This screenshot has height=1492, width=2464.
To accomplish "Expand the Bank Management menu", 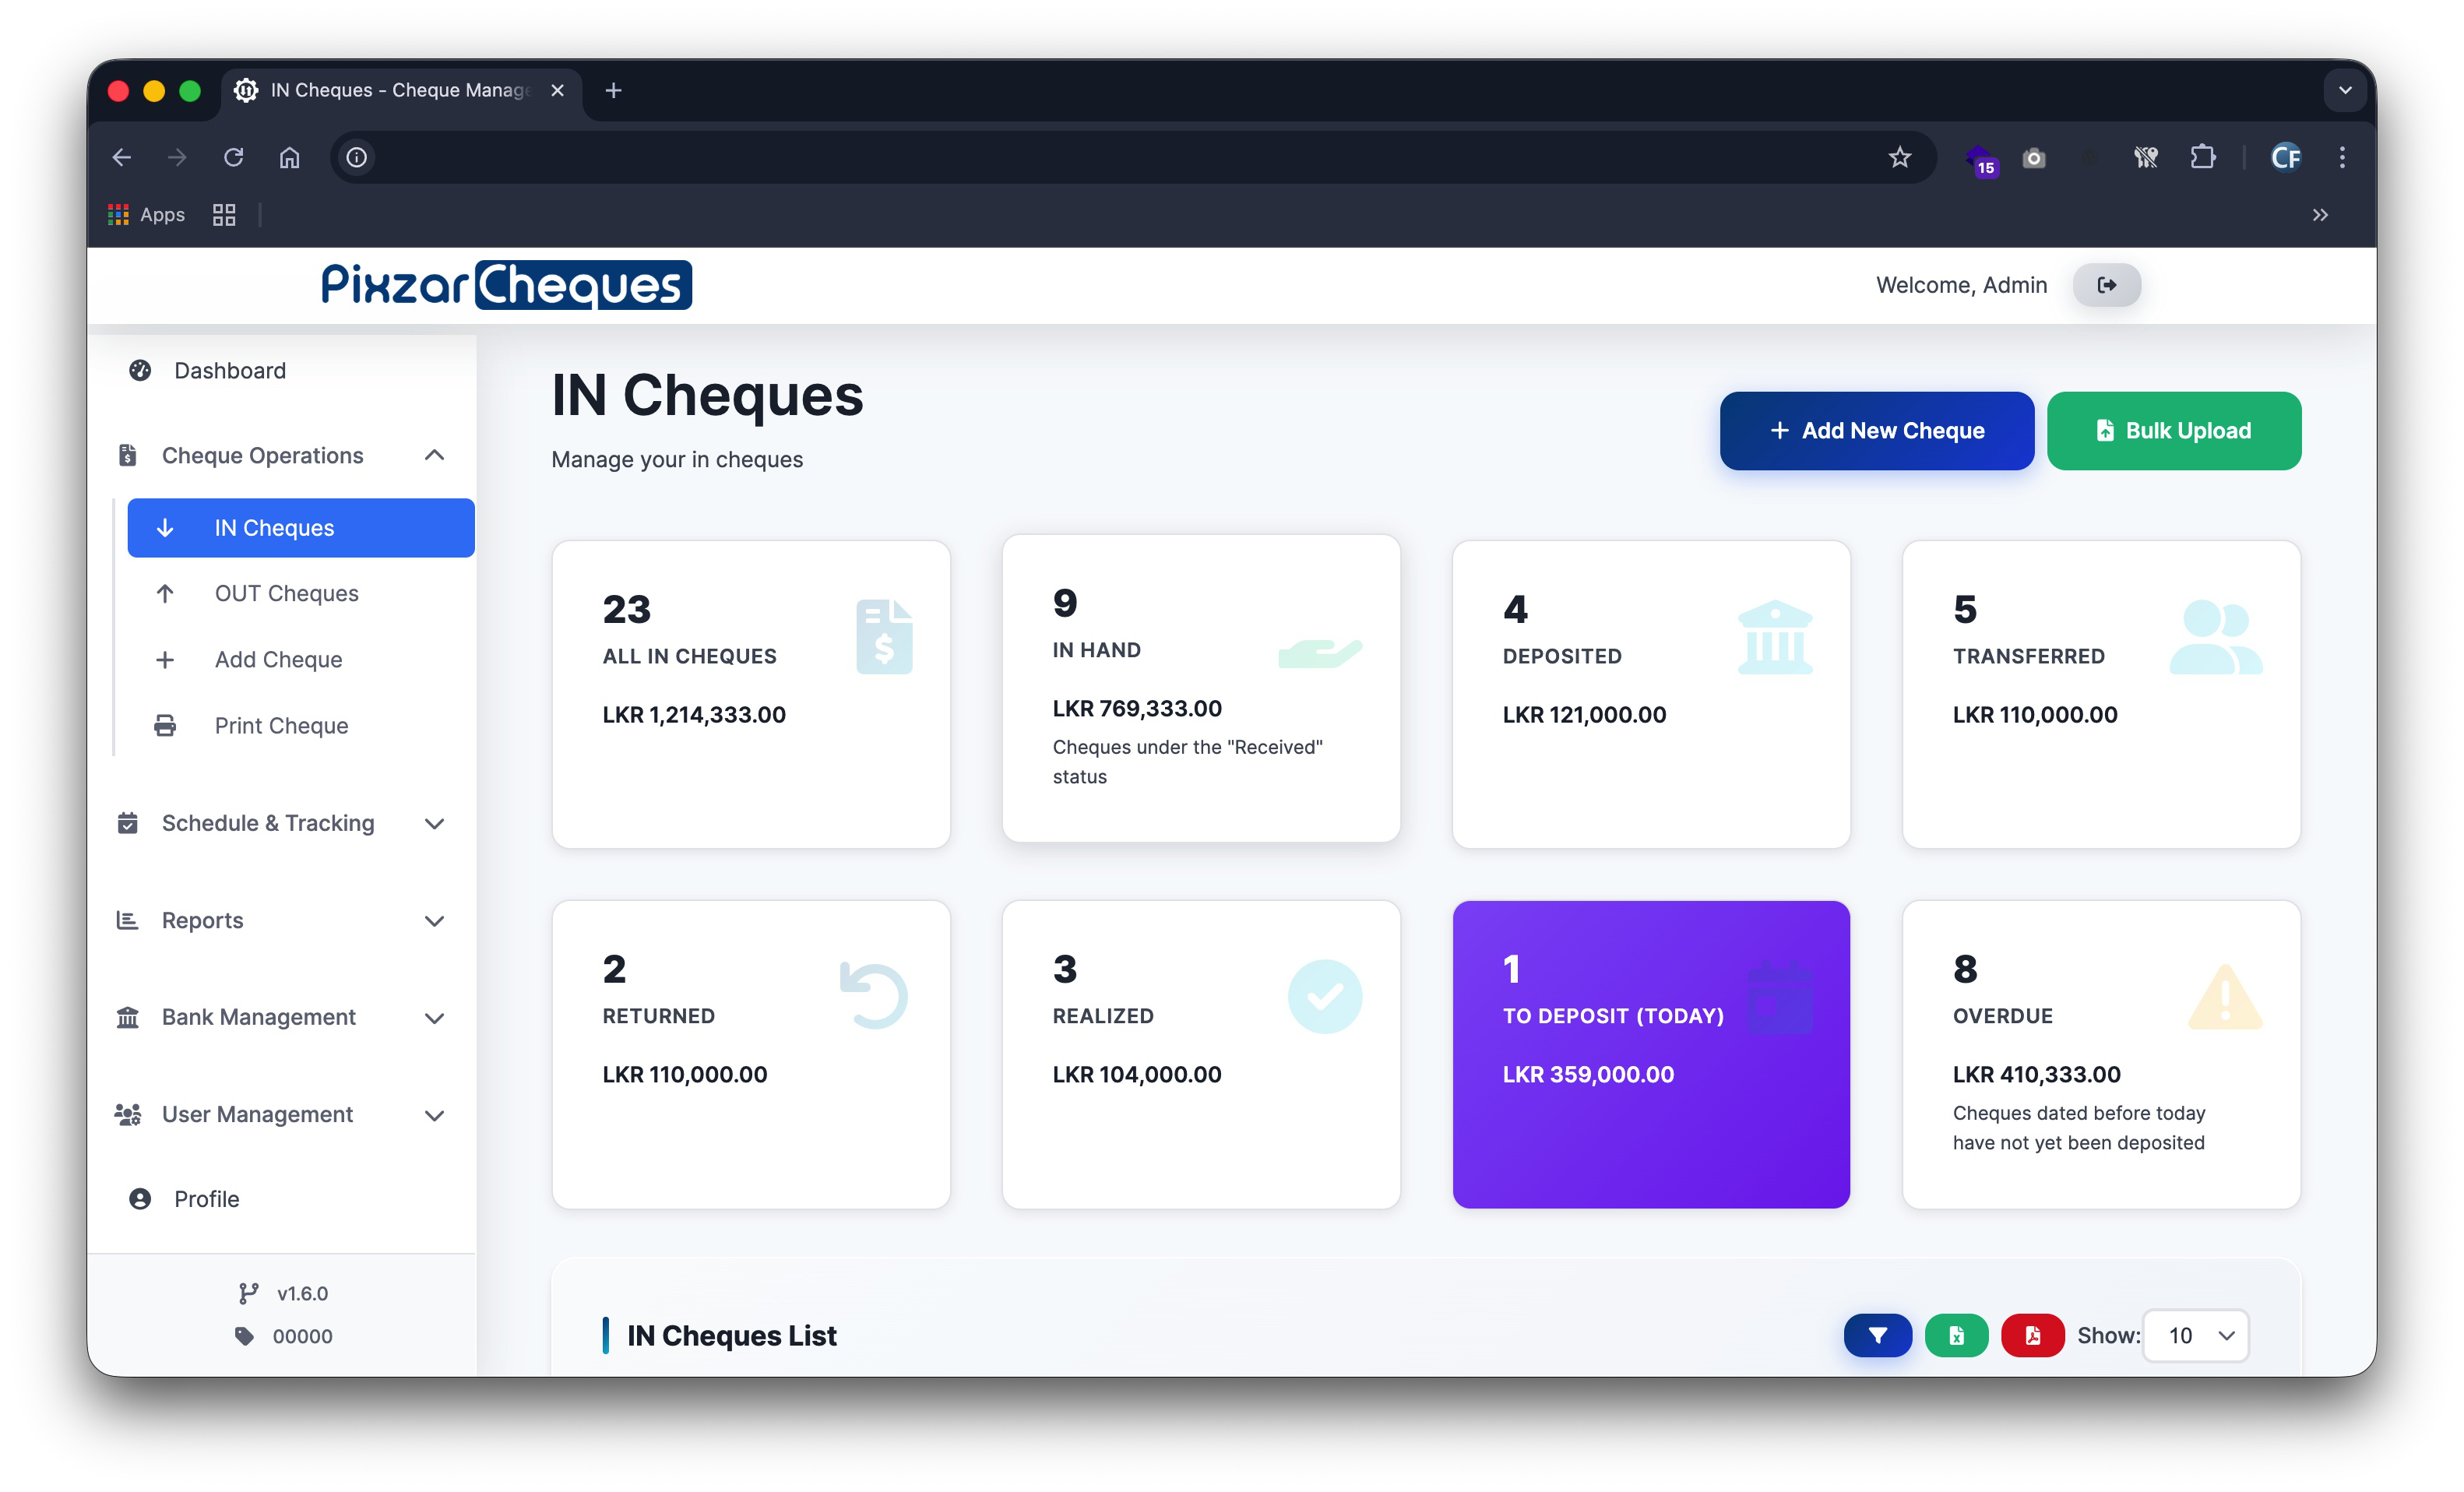I will pyautogui.click(x=434, y=1017).
